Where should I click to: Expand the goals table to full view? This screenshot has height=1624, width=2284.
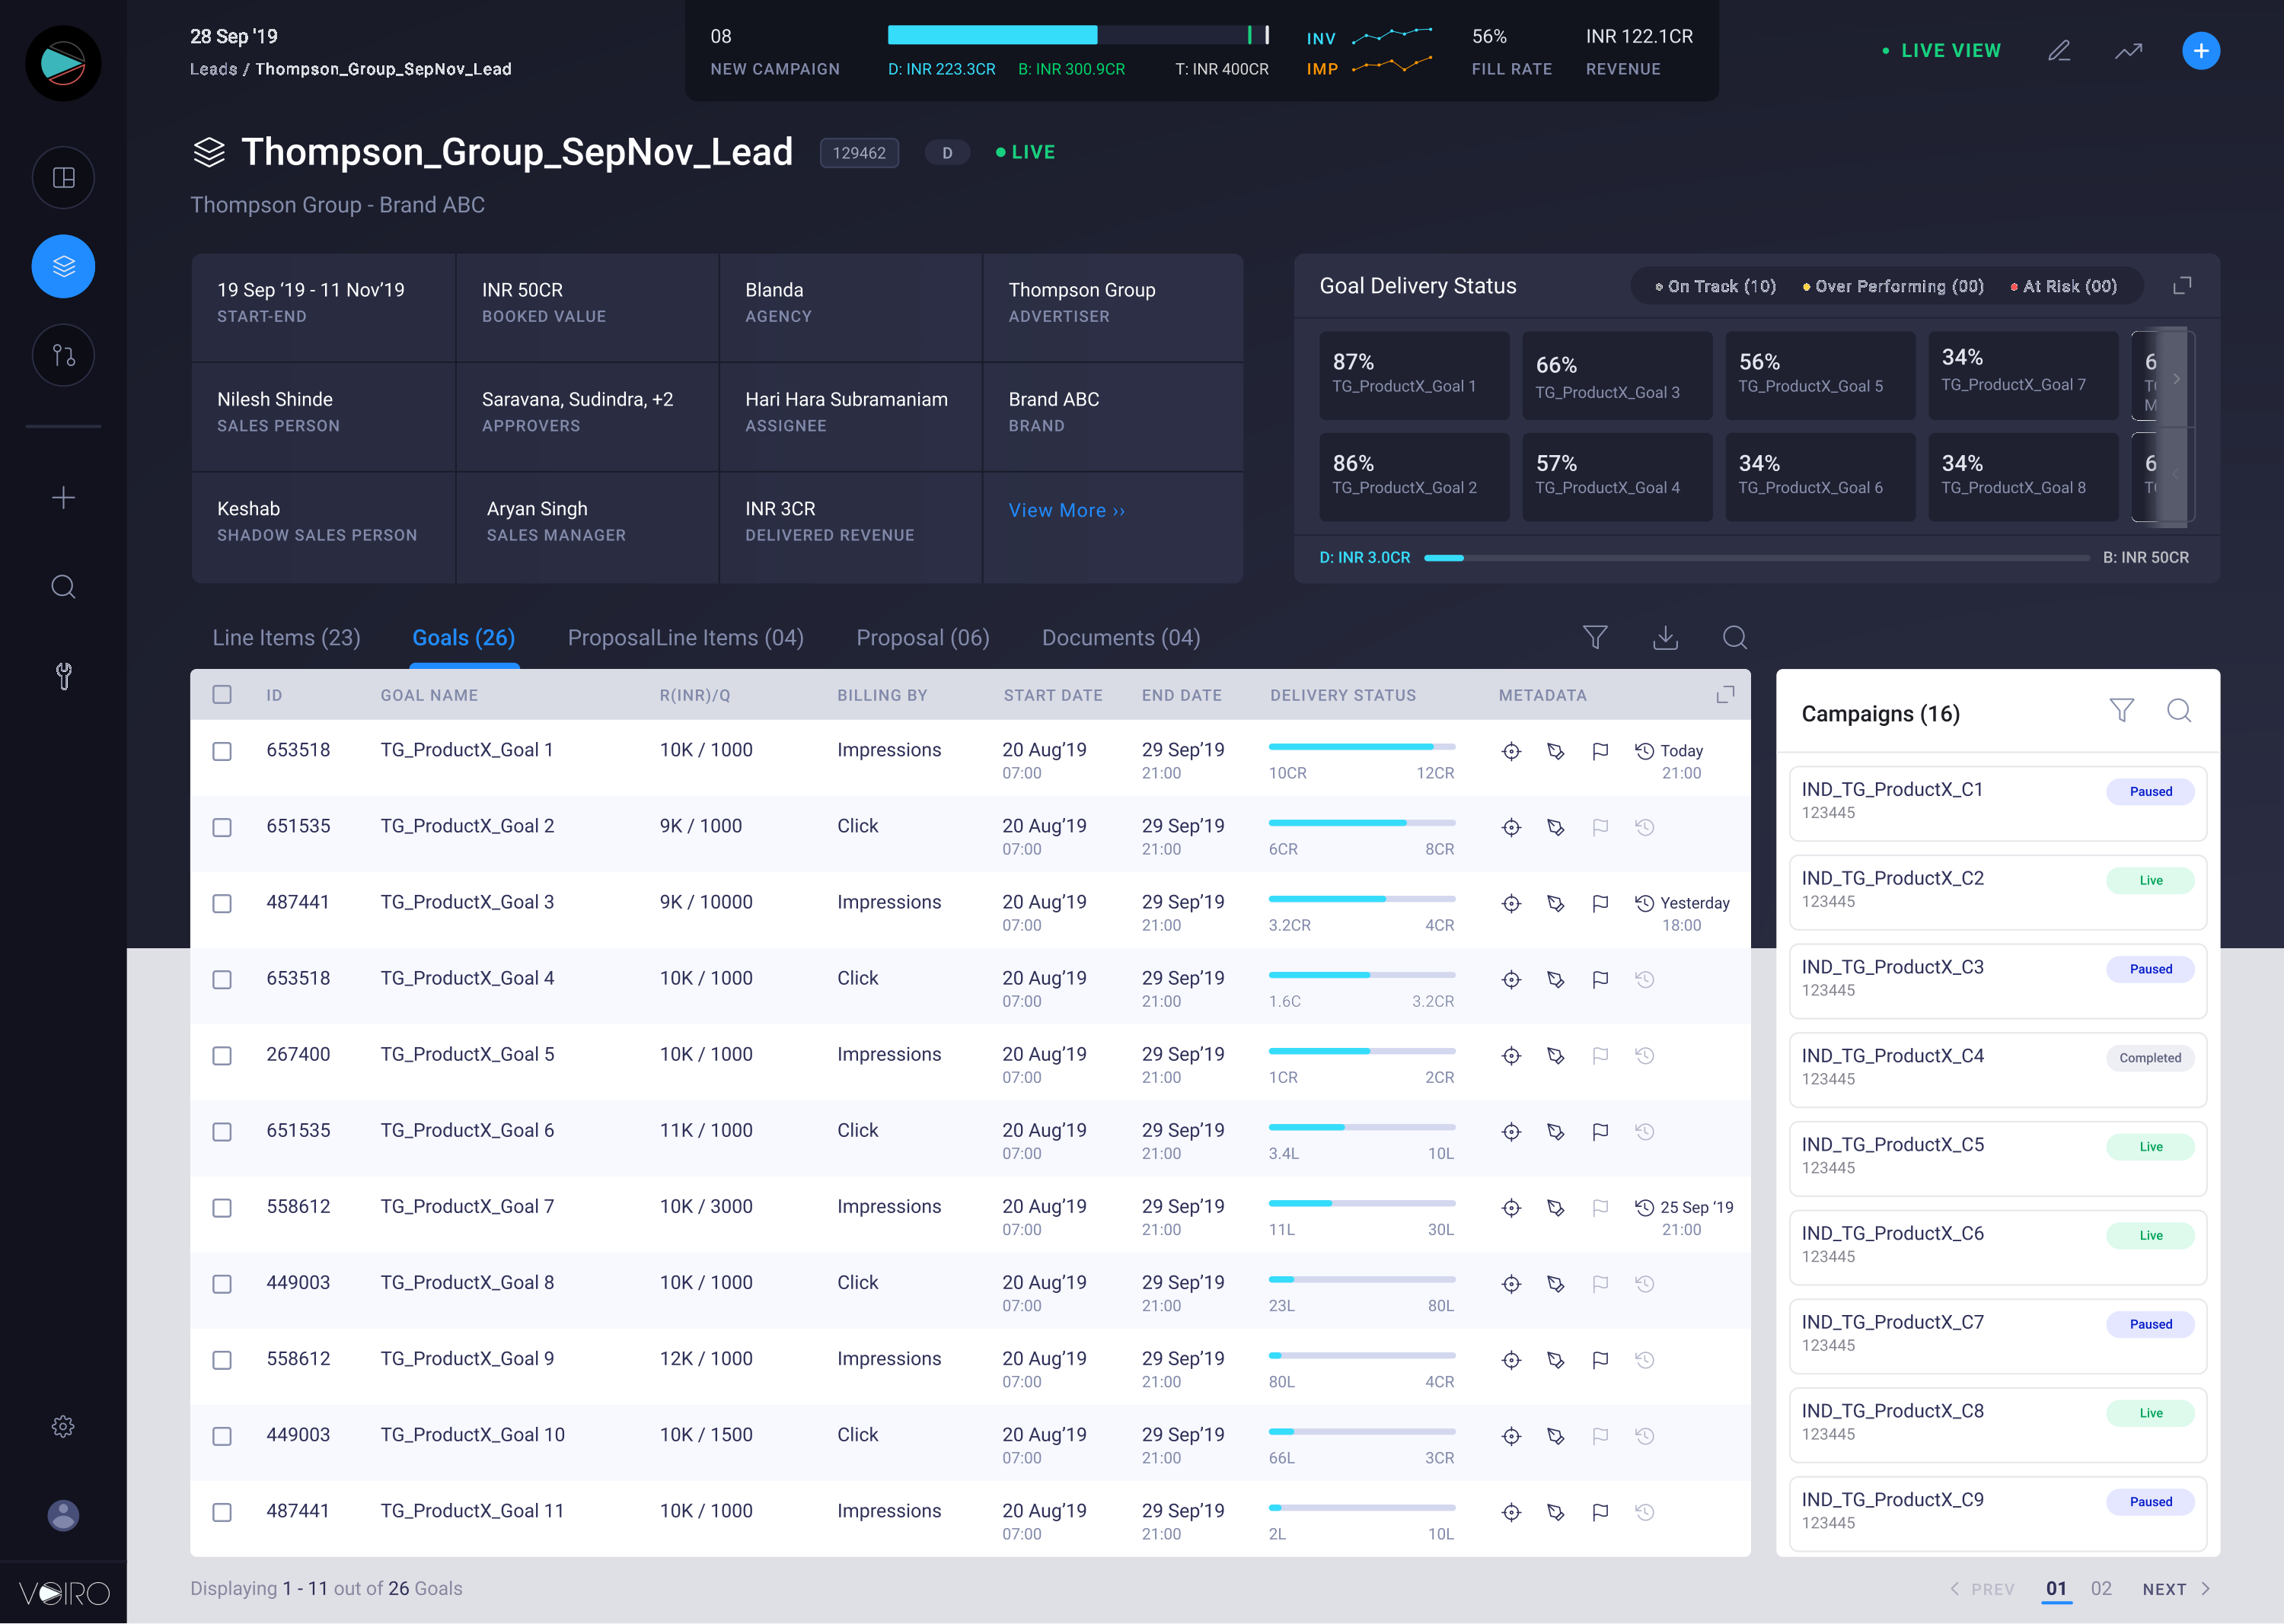(1724, 694)
